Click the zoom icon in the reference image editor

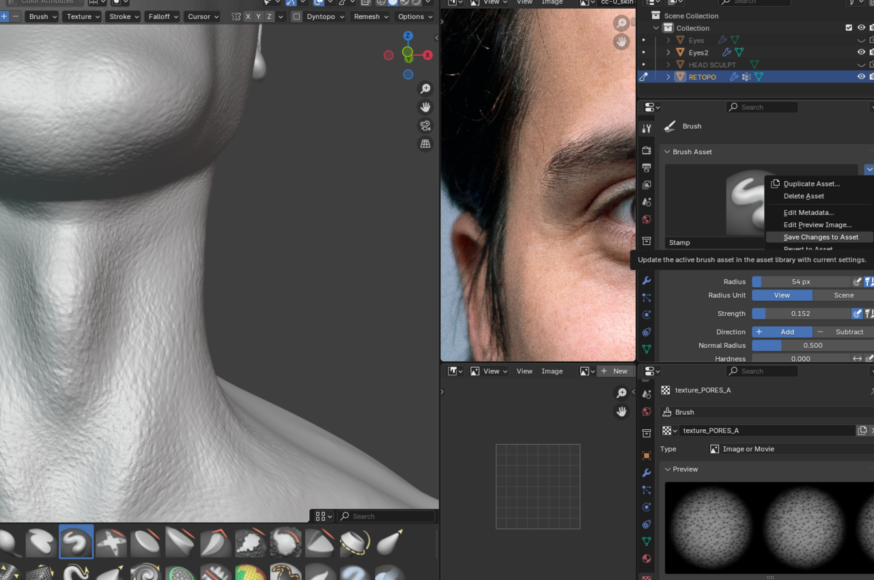coord(621,24)
